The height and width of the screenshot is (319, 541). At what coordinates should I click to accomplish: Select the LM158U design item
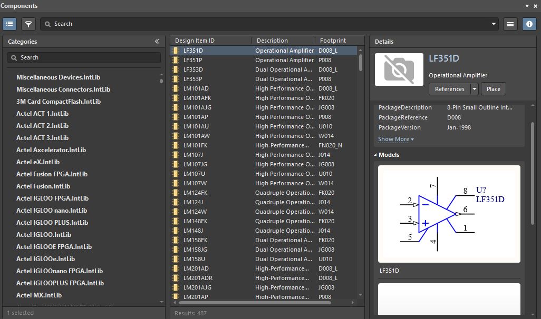(x=194, y=259)
